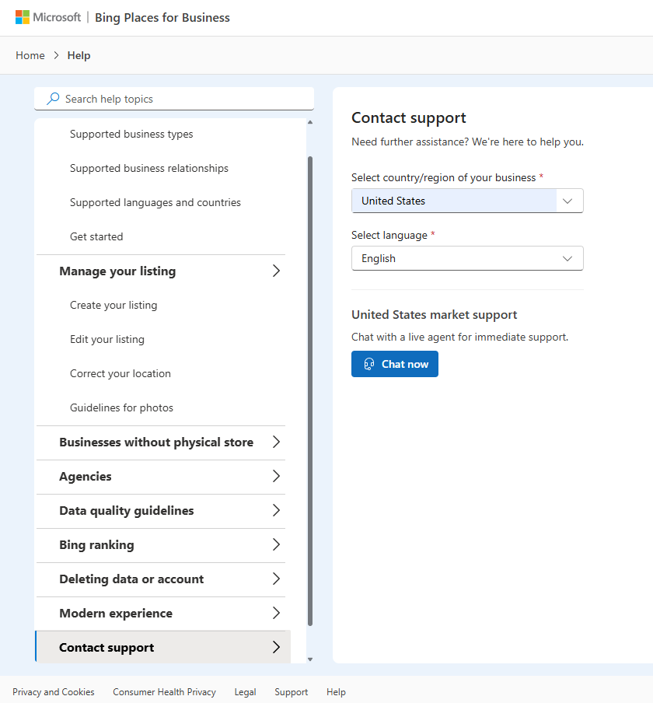Click the search magnifier icon
Viewport: 653px width, 703px height.
pos(52,99)
